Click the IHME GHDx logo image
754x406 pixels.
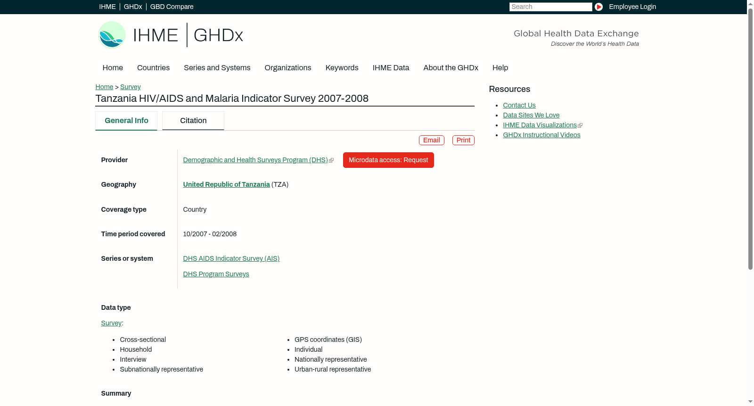[x=170, y=35]
